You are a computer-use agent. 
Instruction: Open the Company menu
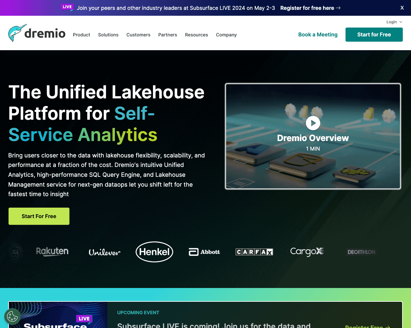(226, 35)
